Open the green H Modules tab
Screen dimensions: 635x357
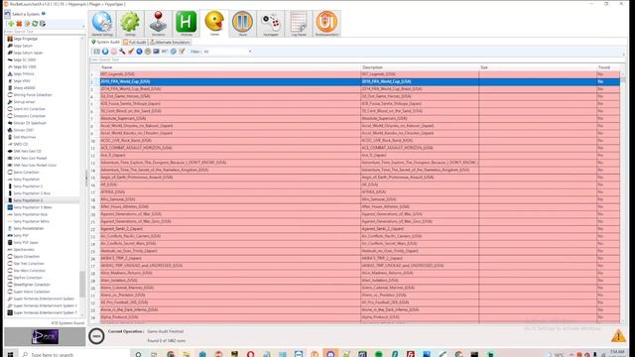[186, 24]
